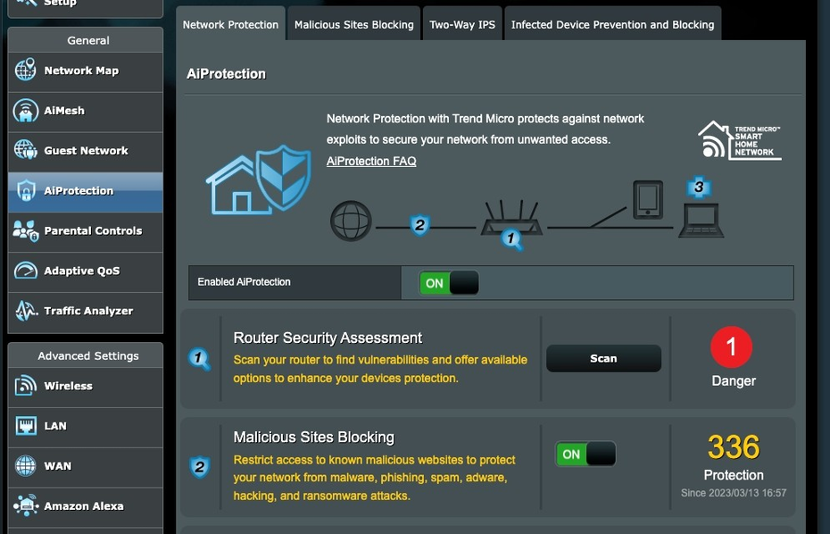Image resolution: width=830 pixels, height=534 pixels.
Task: Click the Malicious Sites Blocking heading
Action: click(314, 438)
